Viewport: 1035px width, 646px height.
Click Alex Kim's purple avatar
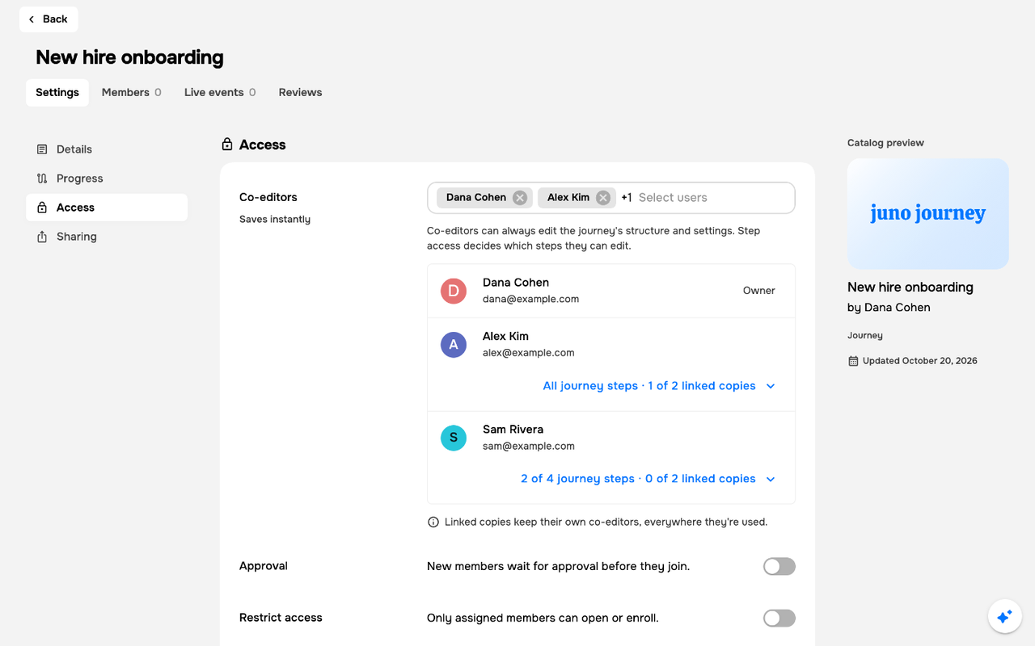click(x=454, y=345)
